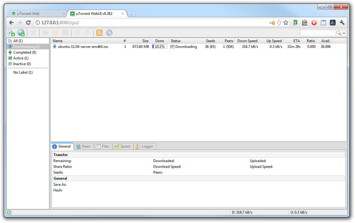Click the Move Down Queue arrow icon
The width and height of the screenshot is (355, 223).
[x=87, y=33]
